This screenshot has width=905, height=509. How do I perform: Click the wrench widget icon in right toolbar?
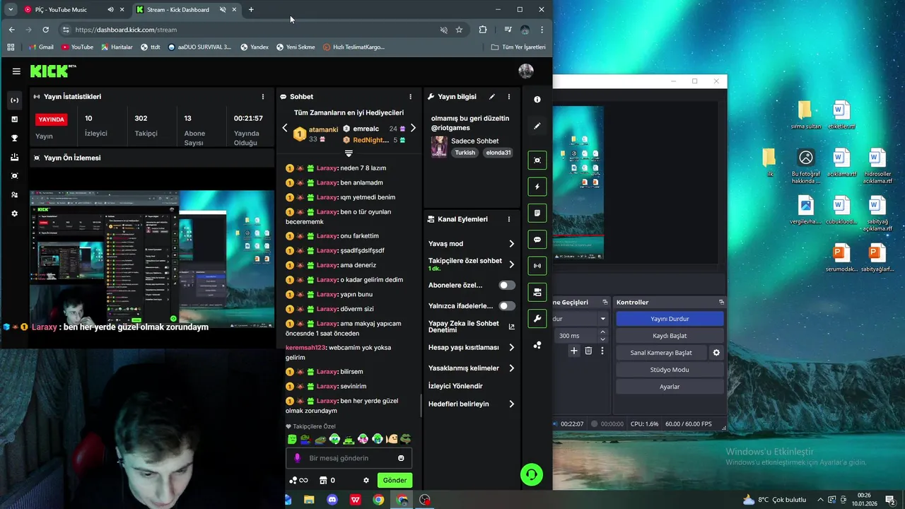pyautogui.click(x=537, y=319)
